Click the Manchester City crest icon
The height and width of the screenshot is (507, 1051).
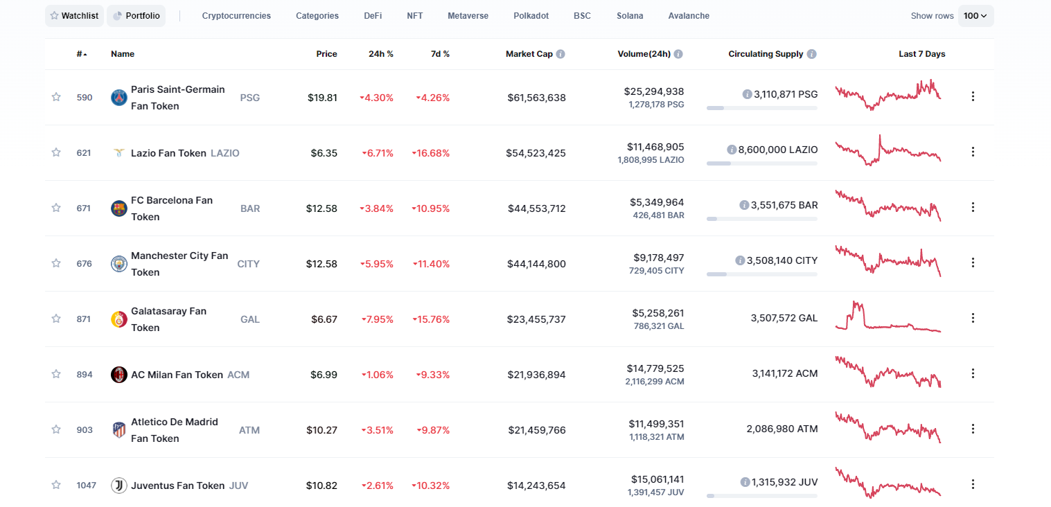(119, 264)
